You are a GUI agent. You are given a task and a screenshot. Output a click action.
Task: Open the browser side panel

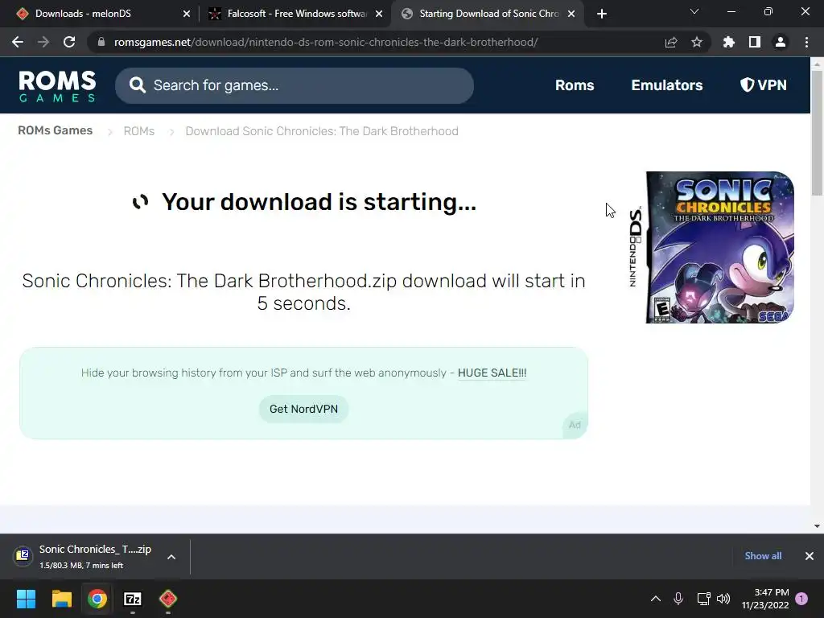755,42
